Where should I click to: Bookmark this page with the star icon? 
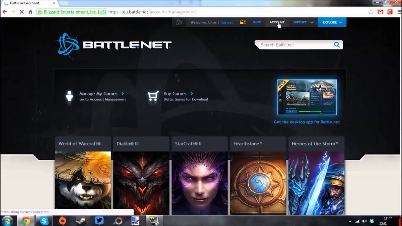pos(371,12)
